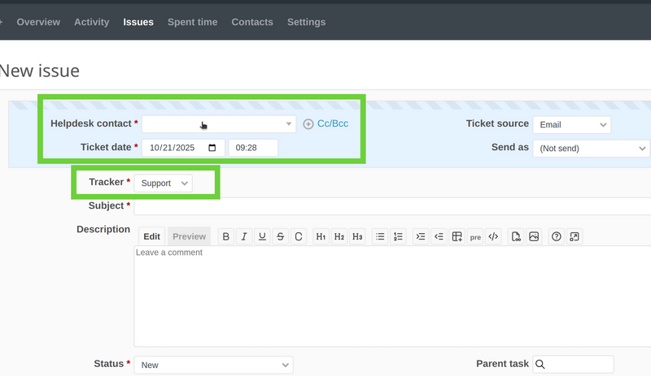
Task: Click the rightmost icon of the description toolbar
Action: point(575,236)
